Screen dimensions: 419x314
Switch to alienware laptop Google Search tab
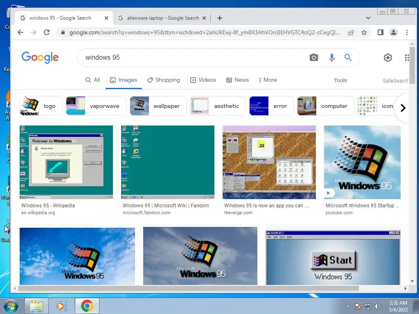[163, 18]
